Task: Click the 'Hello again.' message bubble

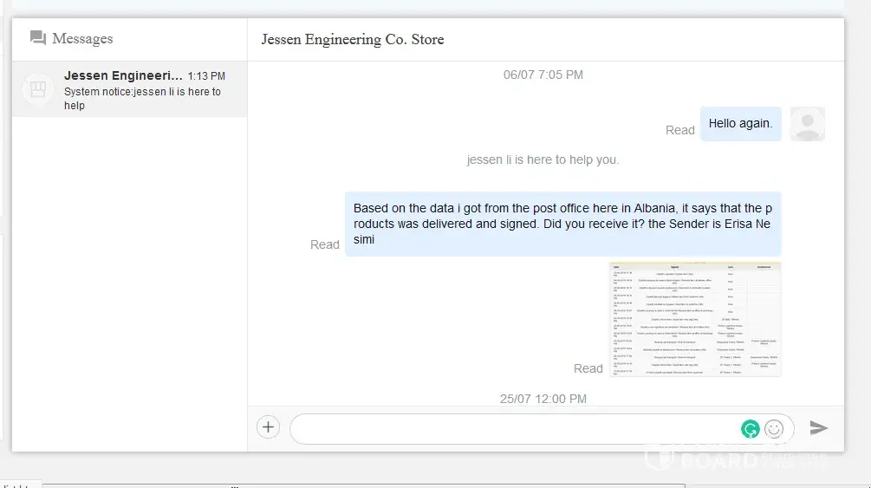Action: [x=740, y=124]
